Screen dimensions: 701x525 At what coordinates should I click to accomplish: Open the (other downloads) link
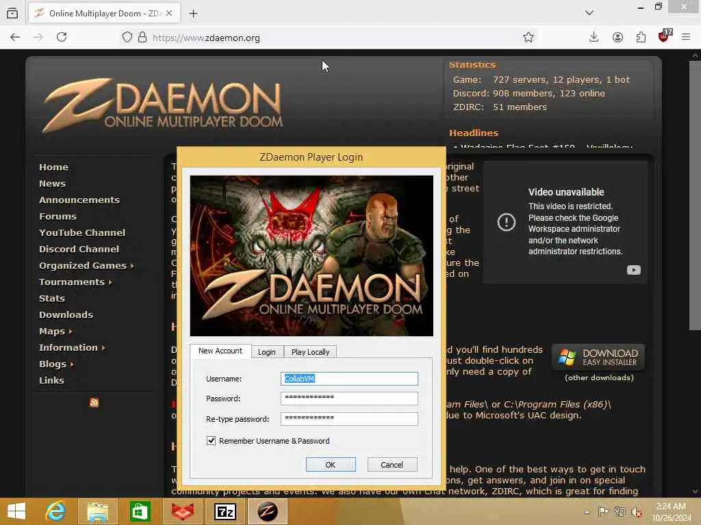[599, 377]
